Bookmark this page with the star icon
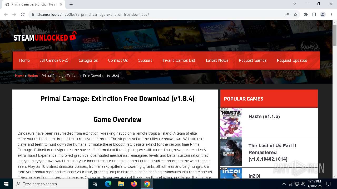 pos(295,14)
